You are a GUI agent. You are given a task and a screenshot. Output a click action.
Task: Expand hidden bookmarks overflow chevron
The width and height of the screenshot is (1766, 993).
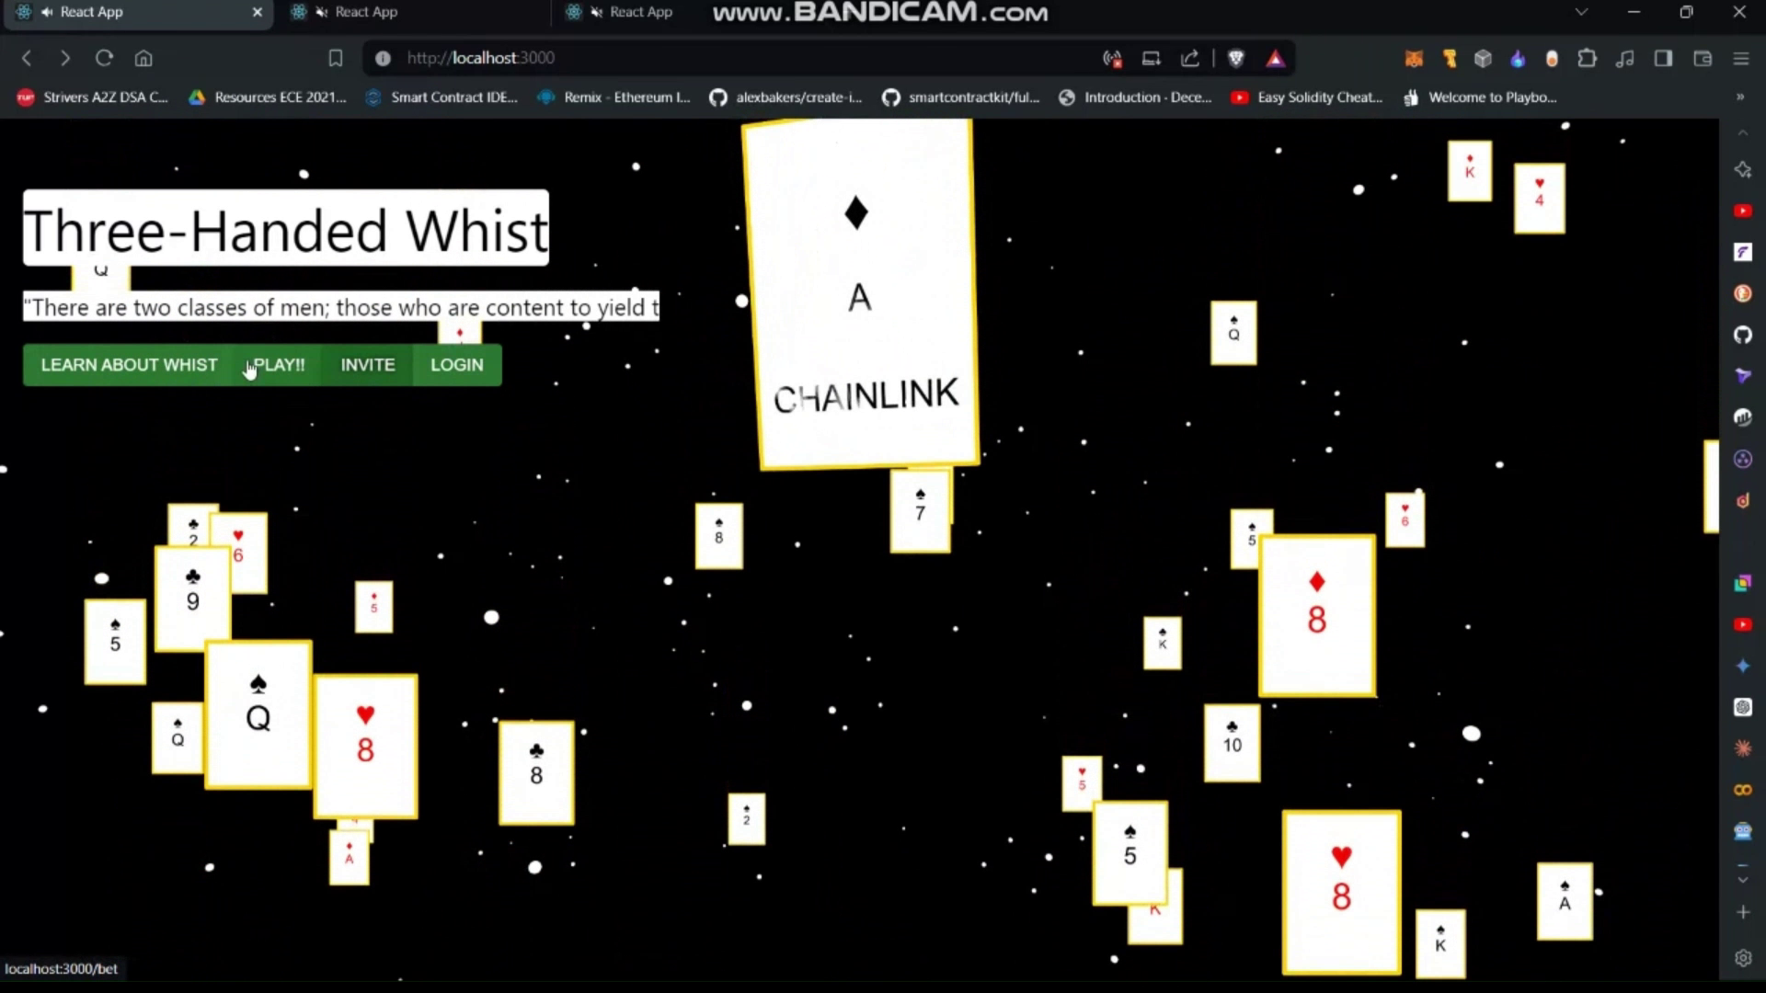click(1739, 97)
